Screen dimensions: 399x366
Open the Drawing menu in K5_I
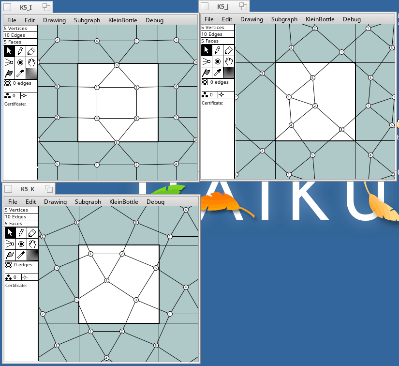(x=54, y=20)
